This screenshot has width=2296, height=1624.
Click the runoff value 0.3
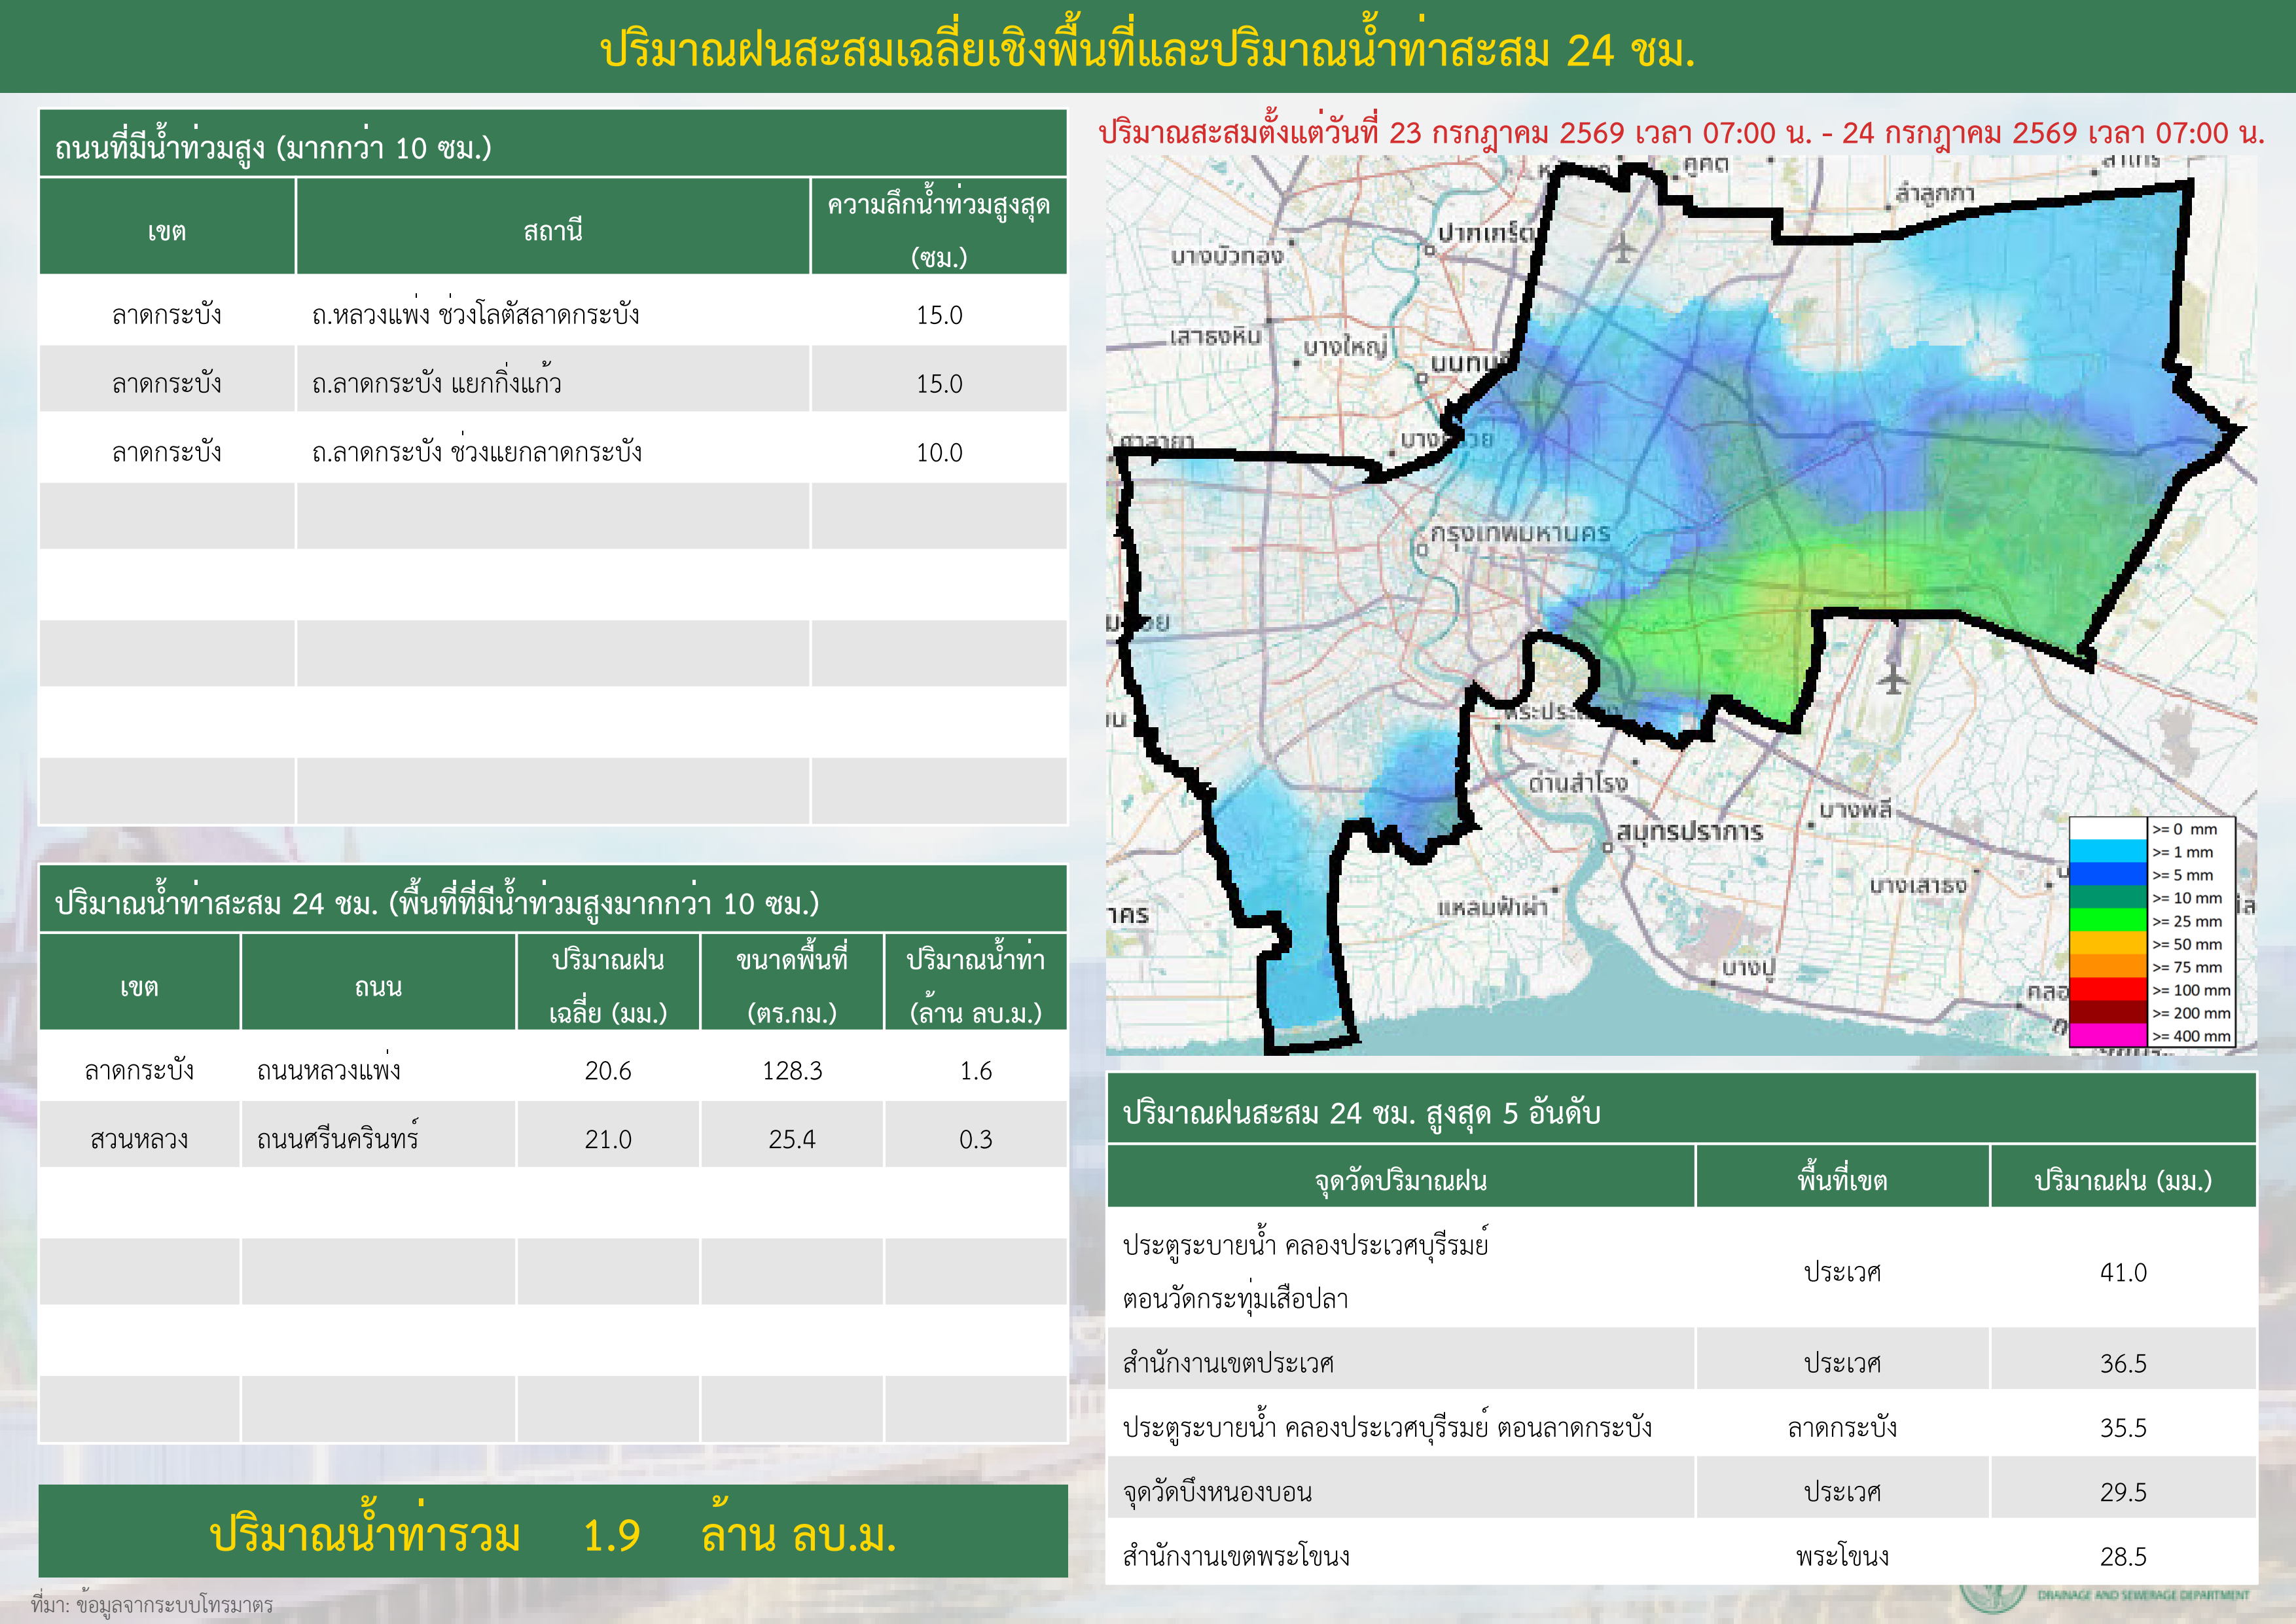[976, 1140]
